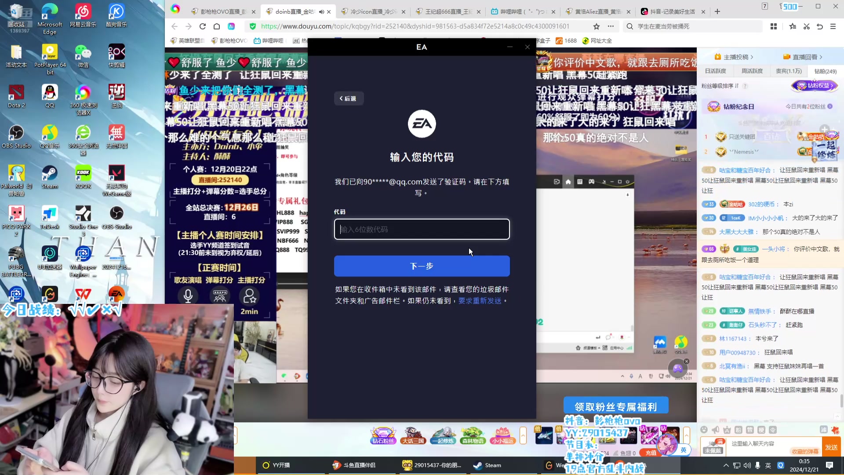Launch OBS Studio from the desktop
844x475 pixels.
tap(16, 136)
